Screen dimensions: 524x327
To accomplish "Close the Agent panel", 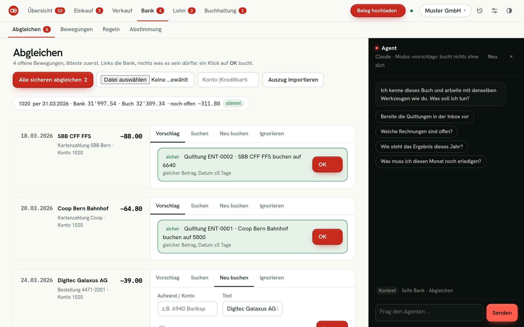I will pyautogui.click(x=511, y=57).
